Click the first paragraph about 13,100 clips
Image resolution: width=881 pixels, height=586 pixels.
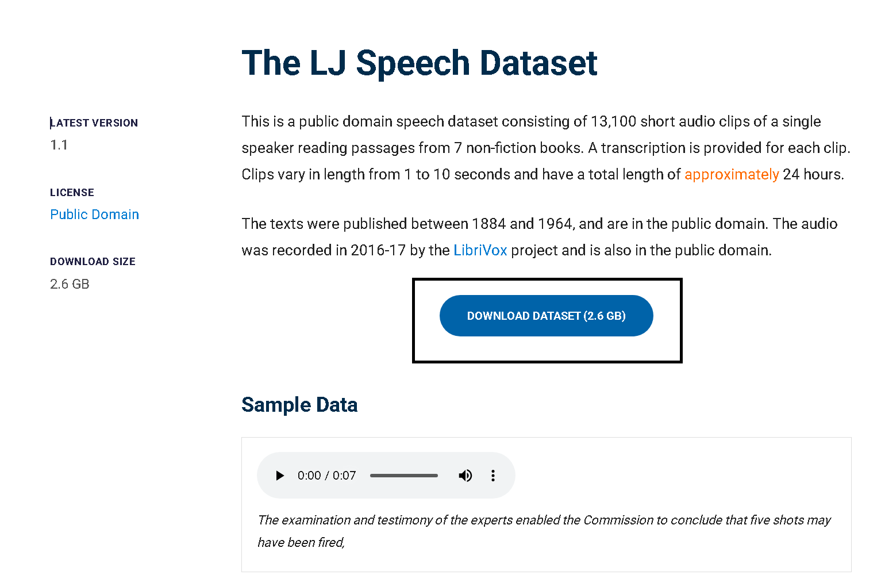(x=546, y=148)
